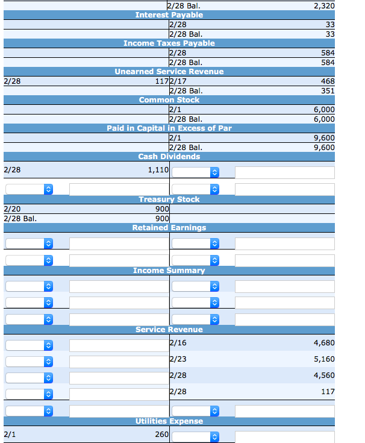Open debit date dropdown beside Service Revenue 4,560 entry
The image size is (365, 443).
[x=29, y=378]
